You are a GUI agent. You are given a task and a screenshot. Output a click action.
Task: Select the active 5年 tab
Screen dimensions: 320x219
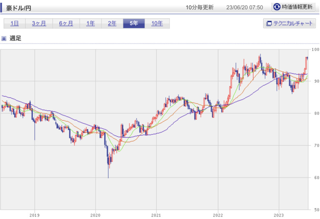pyautogui.click(x=134, y=23)
